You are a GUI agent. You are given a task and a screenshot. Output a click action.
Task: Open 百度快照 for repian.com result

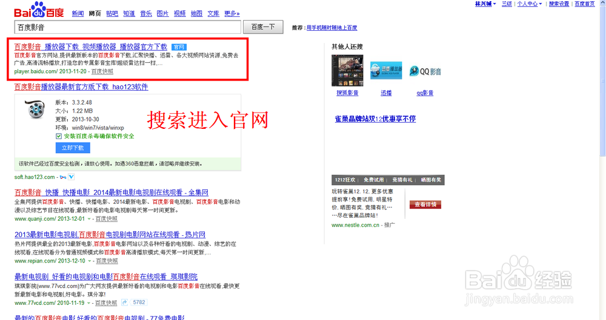(x=107, y=261)
